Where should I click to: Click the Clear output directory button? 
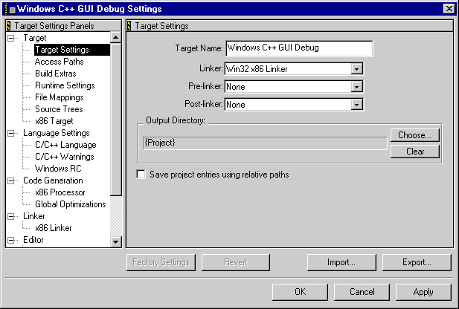point(415,152)
